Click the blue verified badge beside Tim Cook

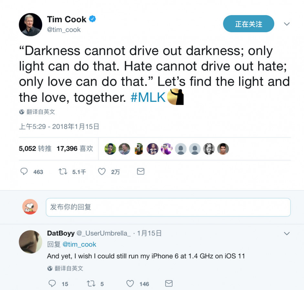click(92, 19)
